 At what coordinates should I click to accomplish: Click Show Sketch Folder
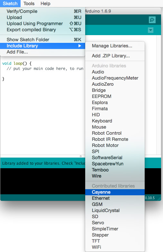coord(42,40)
